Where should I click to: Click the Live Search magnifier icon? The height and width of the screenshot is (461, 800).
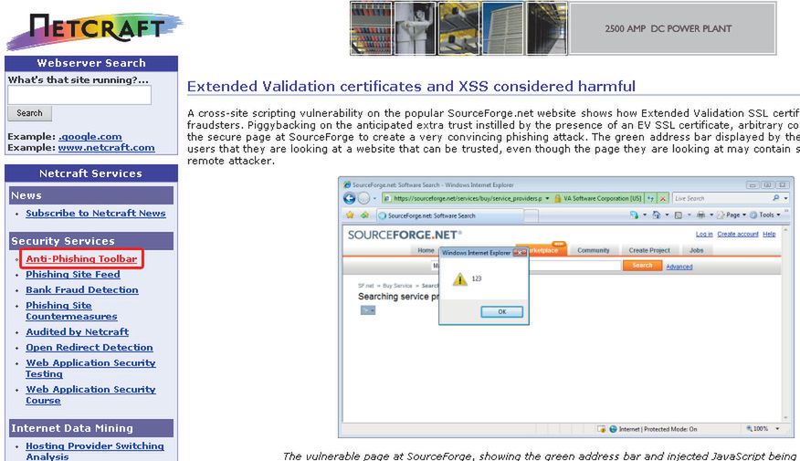pos(776,198)
